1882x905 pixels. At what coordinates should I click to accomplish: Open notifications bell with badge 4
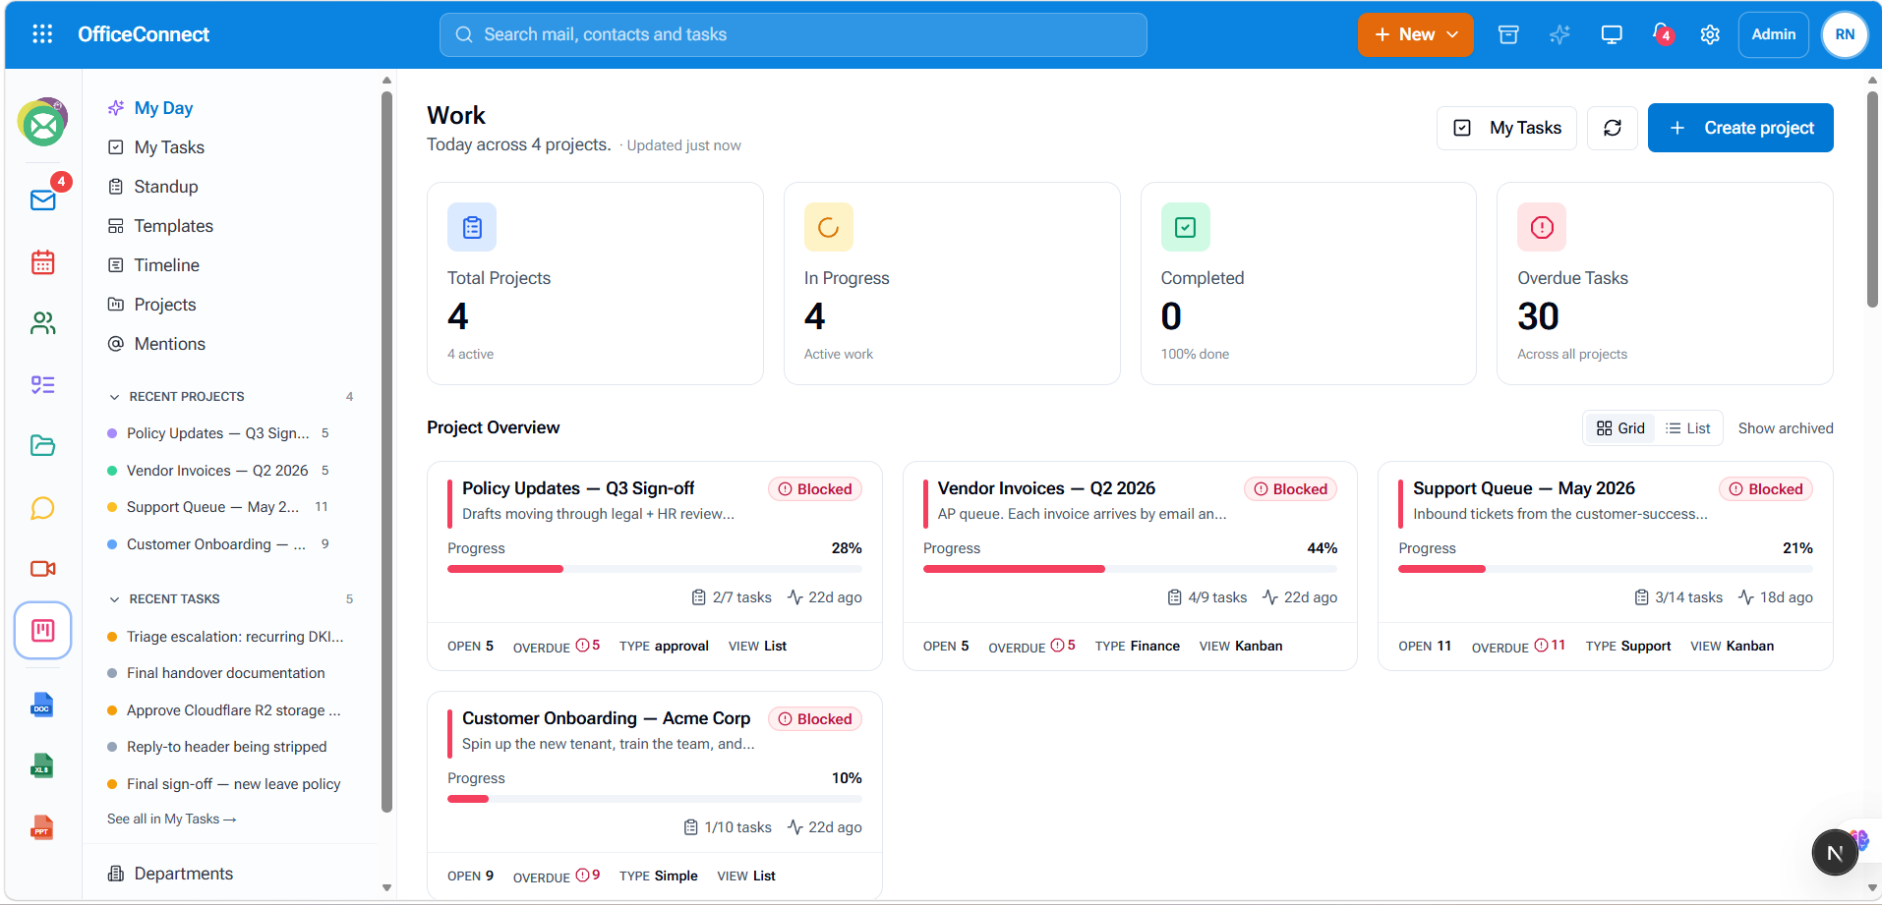1662,34
